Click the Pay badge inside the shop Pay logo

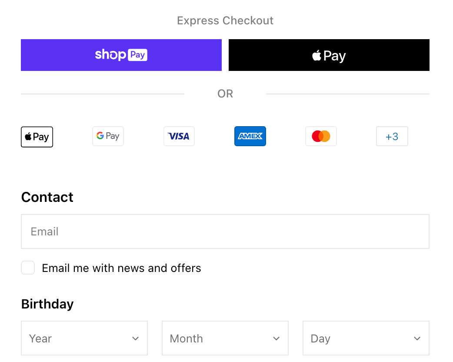point(138,55)
